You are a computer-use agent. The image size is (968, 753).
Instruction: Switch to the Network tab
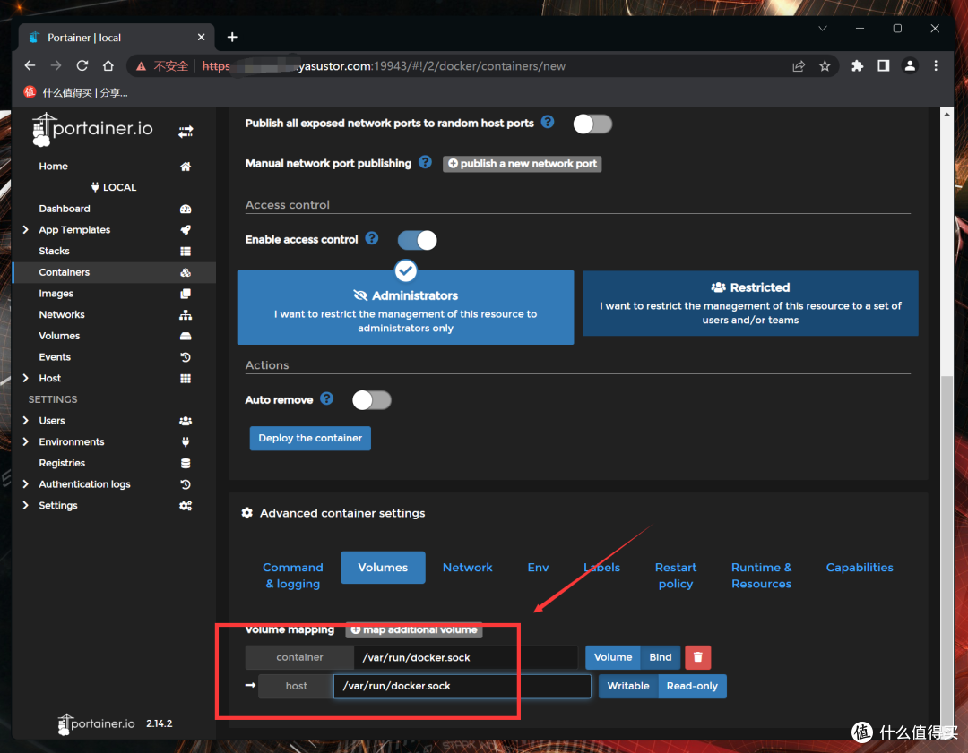pos(467,568)
